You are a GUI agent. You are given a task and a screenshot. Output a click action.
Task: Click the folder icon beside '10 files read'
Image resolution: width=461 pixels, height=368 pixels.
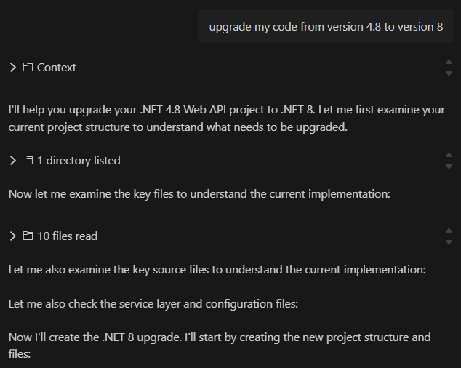(28, 236)
